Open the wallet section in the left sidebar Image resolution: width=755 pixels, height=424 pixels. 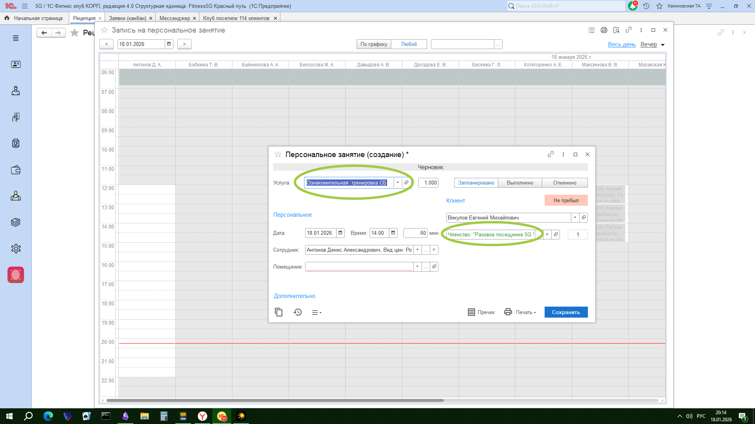tap(16, 170)
